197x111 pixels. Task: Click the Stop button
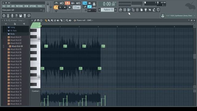pos(65,7)
